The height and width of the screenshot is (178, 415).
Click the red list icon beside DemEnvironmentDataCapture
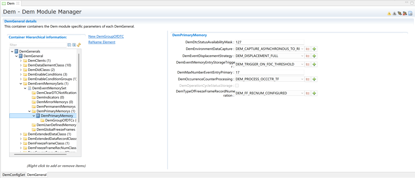coord(308,49)
